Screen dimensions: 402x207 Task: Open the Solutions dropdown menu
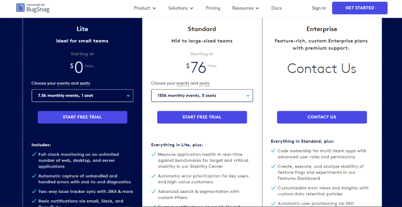(x=181, y=8)
